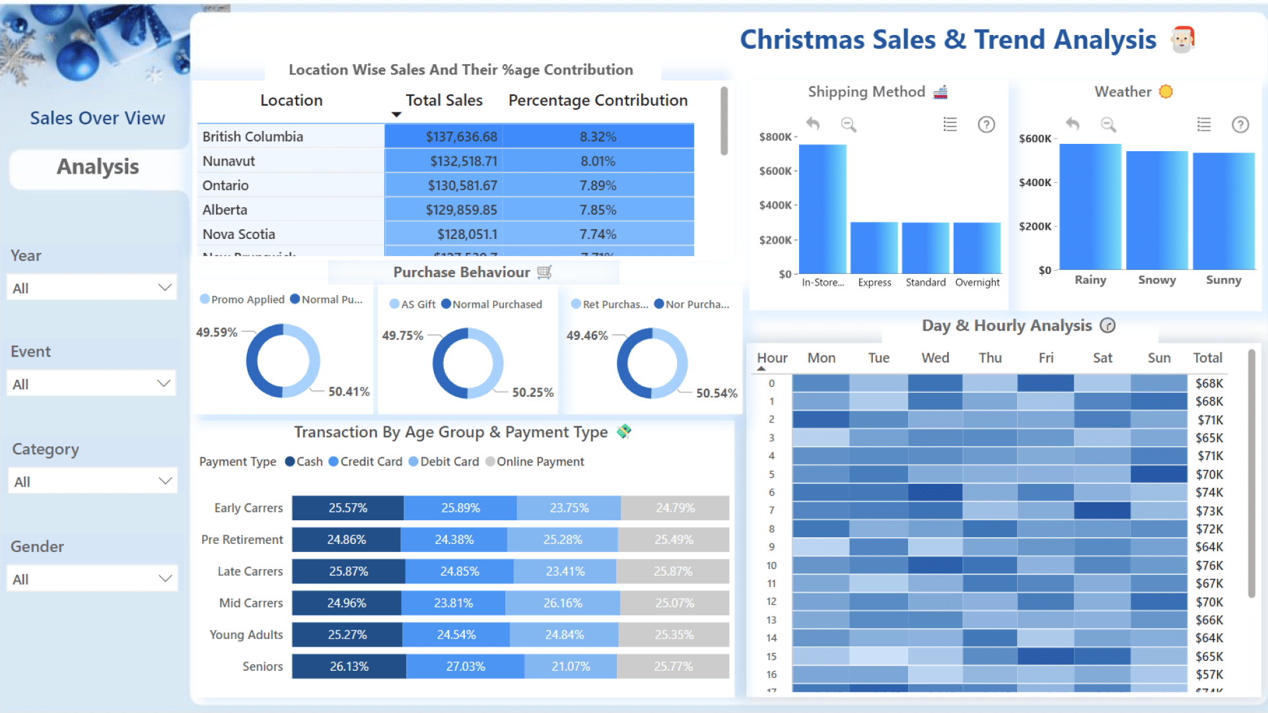1268x713 pixels.
Task: Click zoom-out magnifier in Weather chart
Action: [1108, 124]
